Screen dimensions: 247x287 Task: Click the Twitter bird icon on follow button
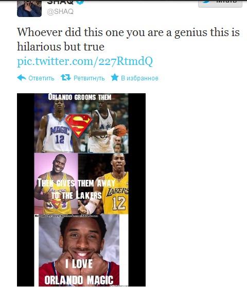(x=206, y=2)
